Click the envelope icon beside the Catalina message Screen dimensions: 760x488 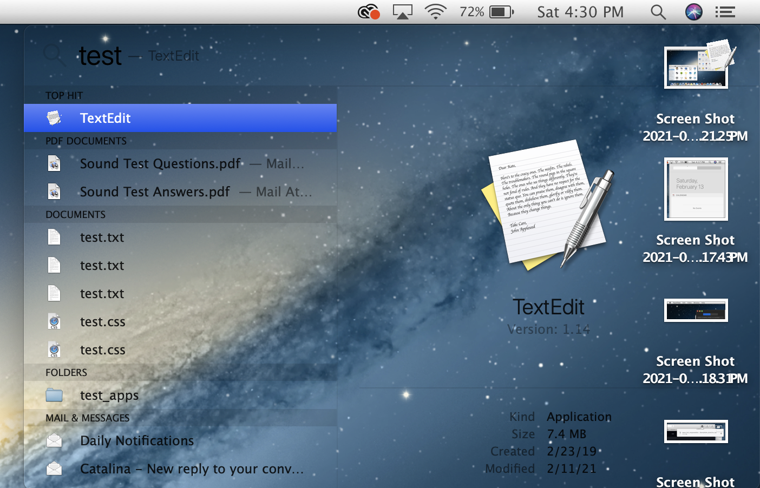tap(54, 469)
